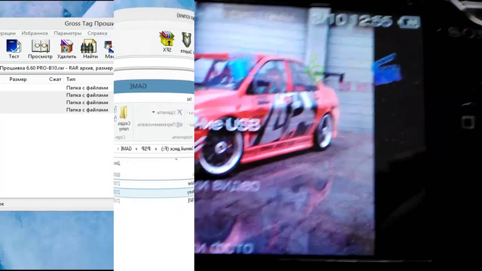The image size is (482, 271).
Task: Expand the Удалить dropdown arrow in Explorer ribbon
Action: tap(154, 112)
